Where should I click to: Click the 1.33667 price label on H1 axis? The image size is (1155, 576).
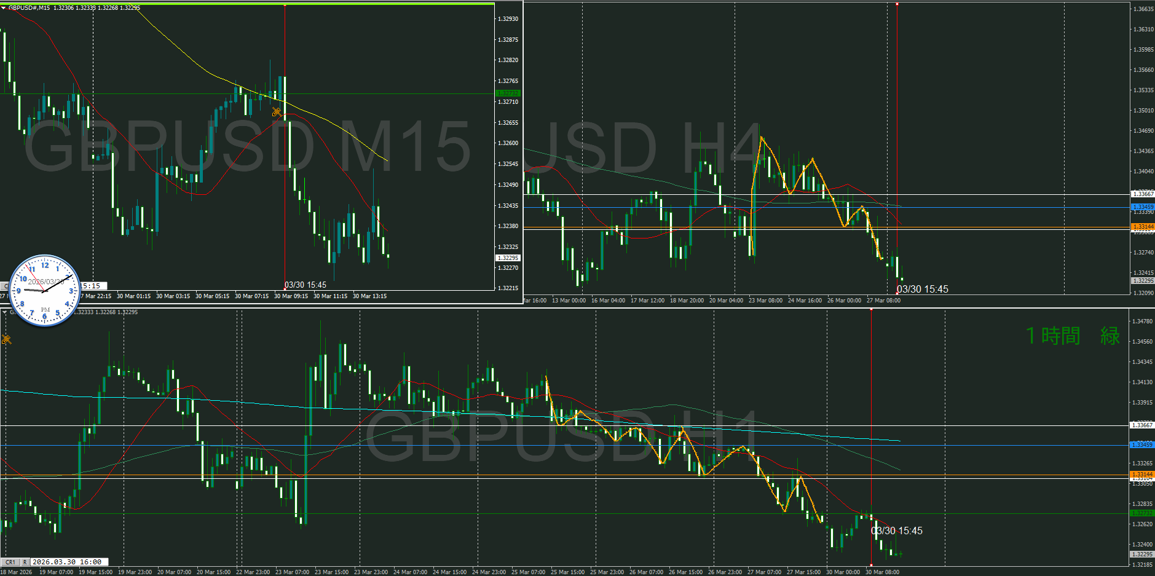pyautogui.click(x=1142, y=425)
